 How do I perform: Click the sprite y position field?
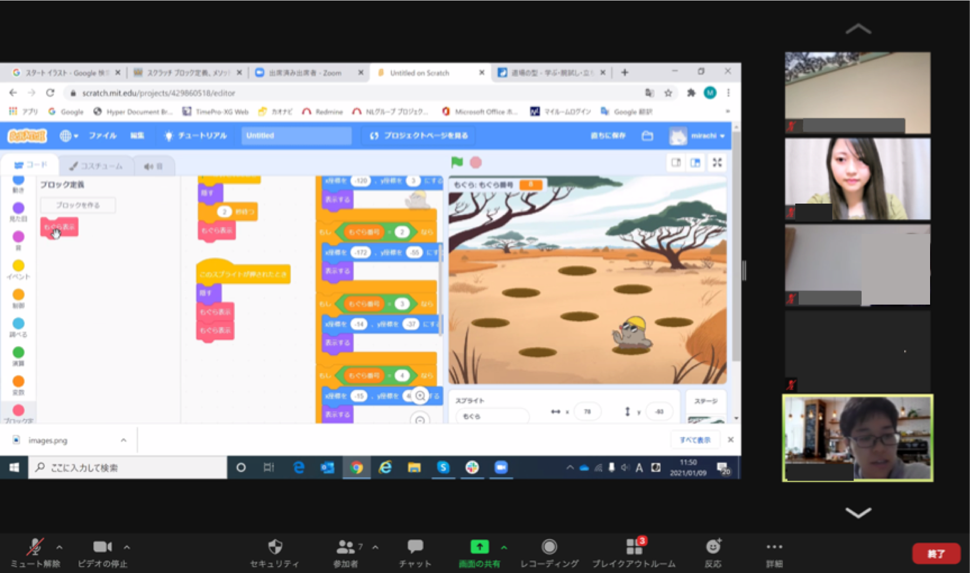point(659,411)
